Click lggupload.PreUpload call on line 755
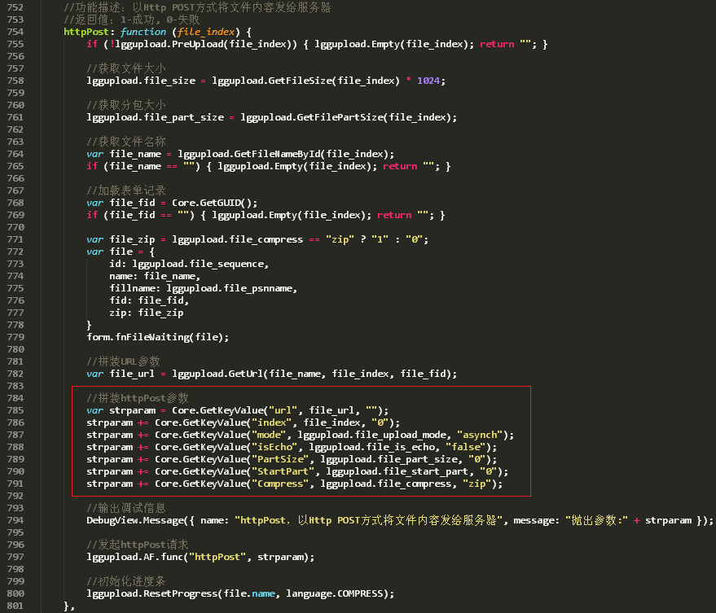Viewport: 716px width, 613px height. coord(169,44)
